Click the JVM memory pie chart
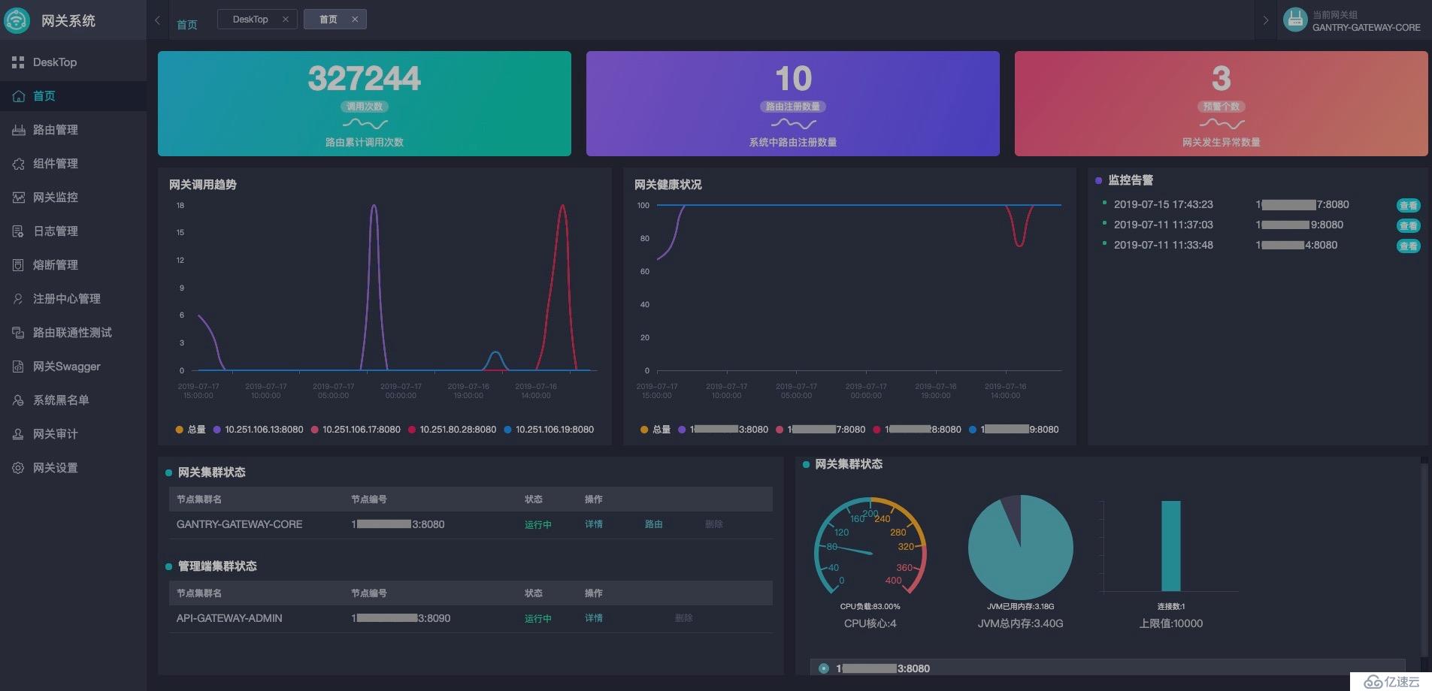This screenshot has height=691, width=1432. tap(1020, 547)
